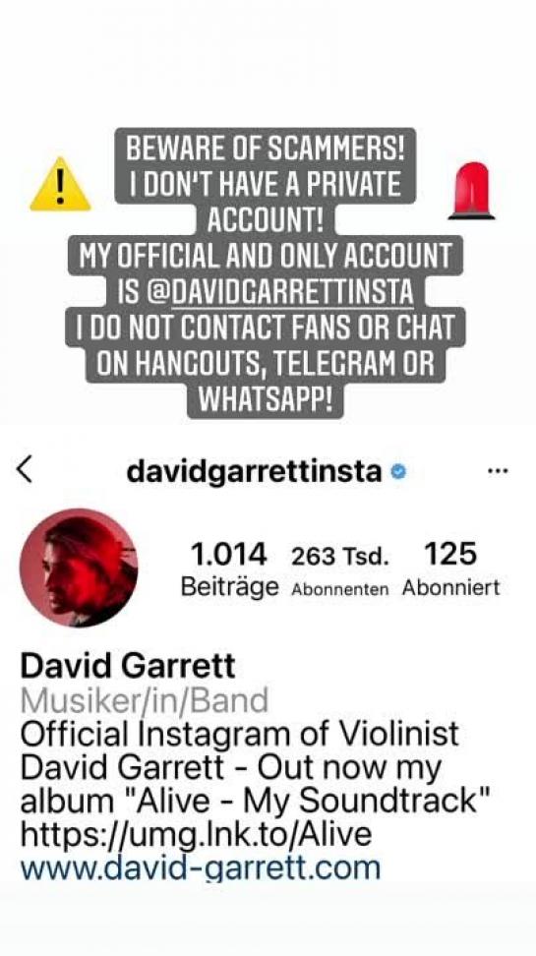Open the www.david-garrett.com website link

[201, 866]
